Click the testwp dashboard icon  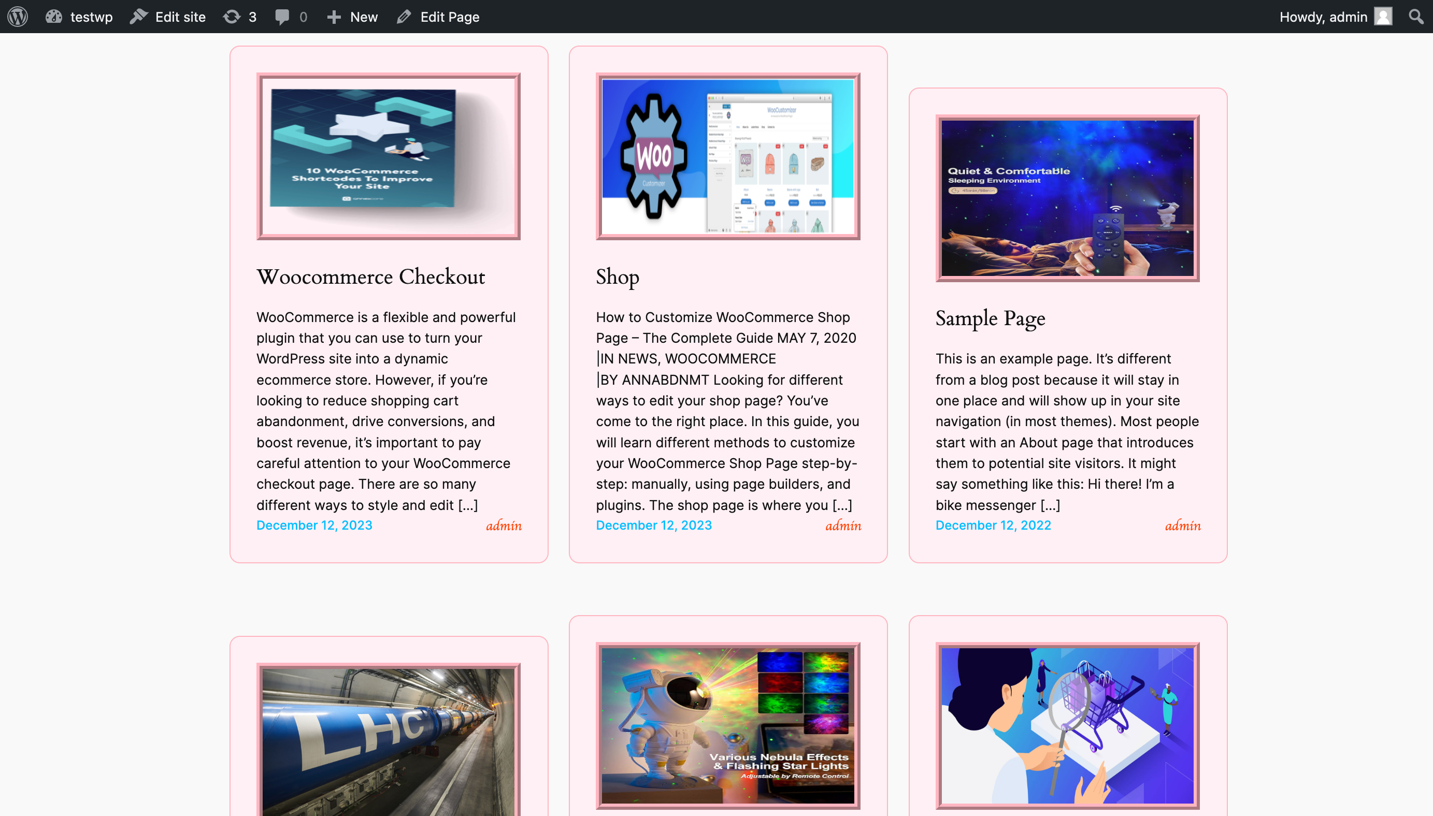tap(54, 16)
